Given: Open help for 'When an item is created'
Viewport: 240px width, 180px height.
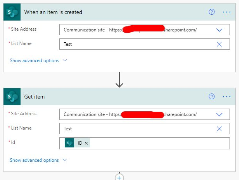Looking at the screenshot, I should tap(212, 12).
